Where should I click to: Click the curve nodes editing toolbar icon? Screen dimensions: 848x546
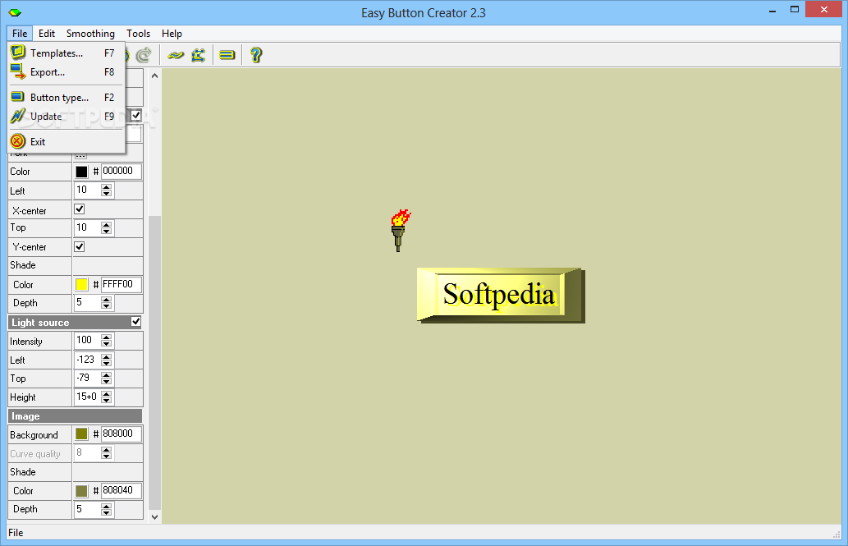[199, 55]
